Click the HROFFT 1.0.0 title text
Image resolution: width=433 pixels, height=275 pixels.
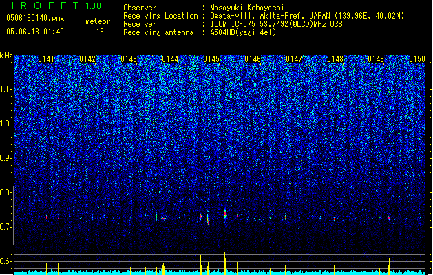tap(54, 5)
